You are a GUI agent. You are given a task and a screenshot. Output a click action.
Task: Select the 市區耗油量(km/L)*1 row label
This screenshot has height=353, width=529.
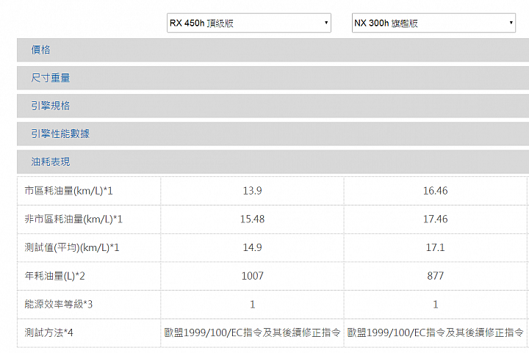tap(68, 191)
